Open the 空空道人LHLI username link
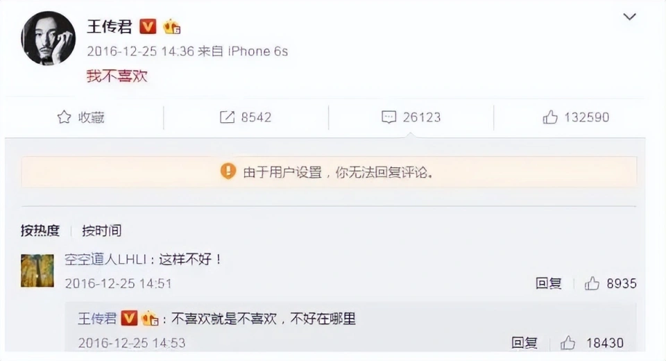The height and width of the screenshot is (361, 666). click(105, 259)
